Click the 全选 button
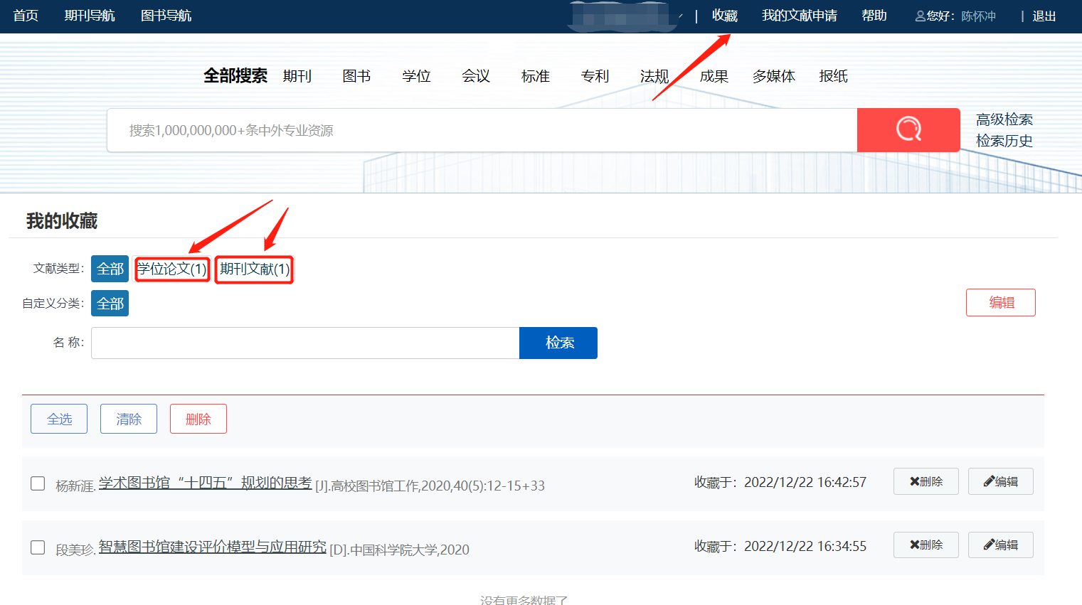1082x605 pixels. point(59,419)
